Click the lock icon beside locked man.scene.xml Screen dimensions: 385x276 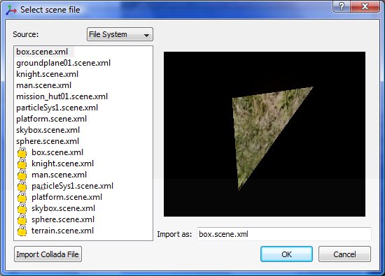coord(22,175)
